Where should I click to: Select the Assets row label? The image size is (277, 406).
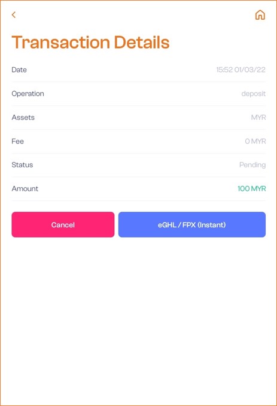click(x=23, y=118)
